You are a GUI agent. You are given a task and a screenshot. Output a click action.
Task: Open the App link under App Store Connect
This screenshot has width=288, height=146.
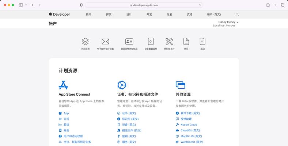click(66, 113)
